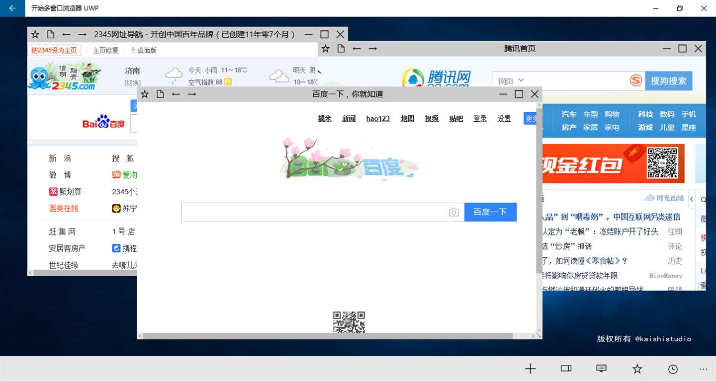The width and height of the screenshot is (716, 381).
Task: Click 设置 in Baidu window
Action: tap(504, 118)
